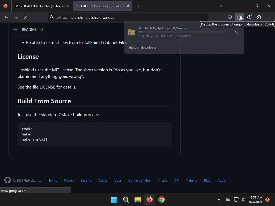
Task: Click the License heading
Action: [x=28, y=57]
